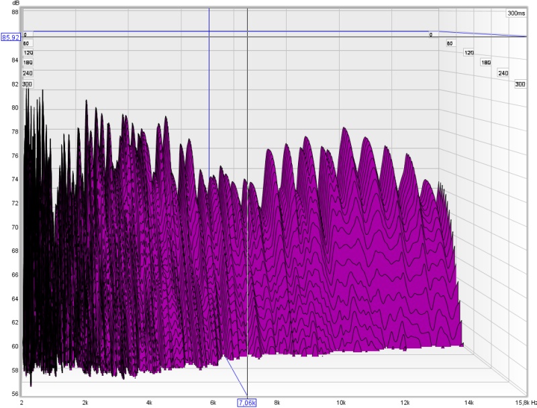
Task: Select the 74 dB axis label
Action: [x=15, y=179]
